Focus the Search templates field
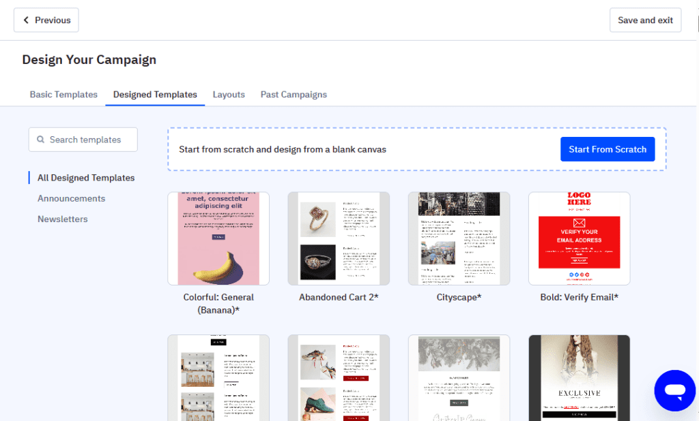This screenshot has height=421, width=699. (89, 140)
